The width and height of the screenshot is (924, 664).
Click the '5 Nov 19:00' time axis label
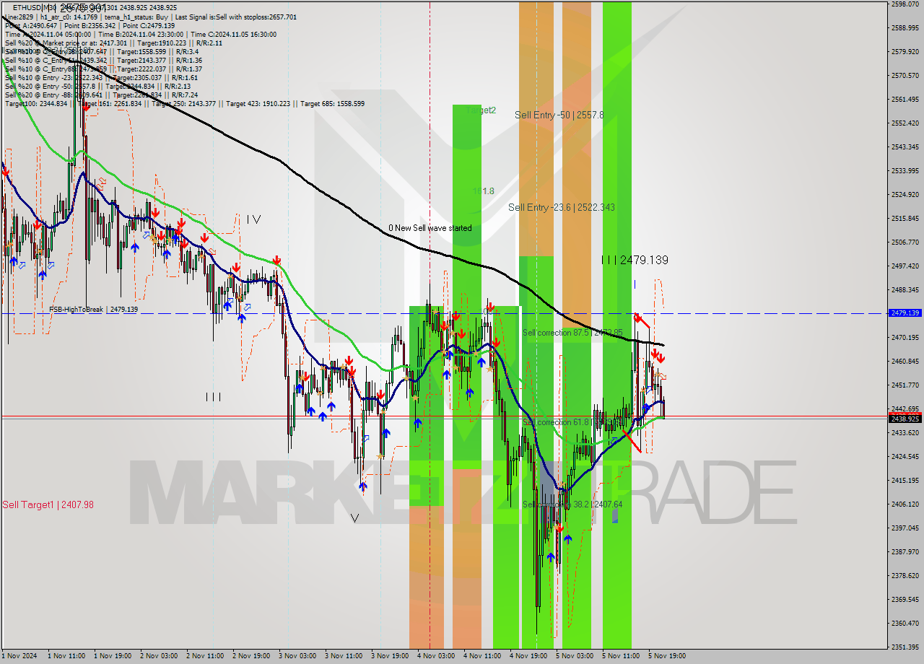click(x=667, y=656)
